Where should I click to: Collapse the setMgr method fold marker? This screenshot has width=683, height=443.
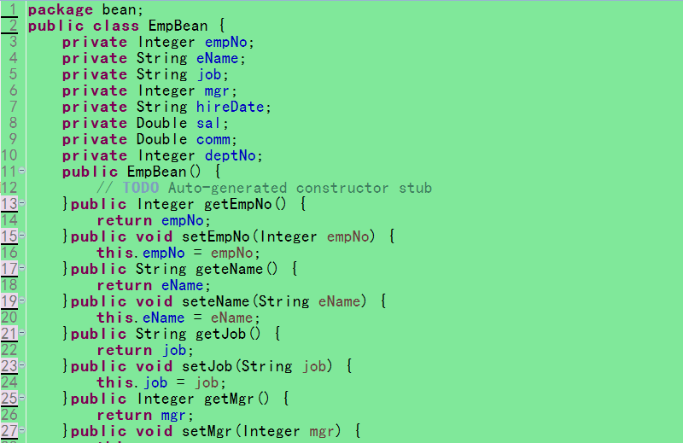tap(21, 431)
